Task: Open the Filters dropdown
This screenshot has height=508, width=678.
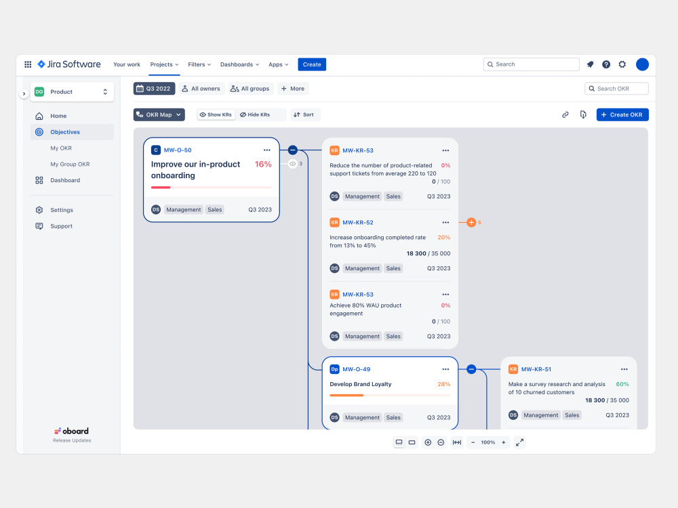Action: point(199,64)
